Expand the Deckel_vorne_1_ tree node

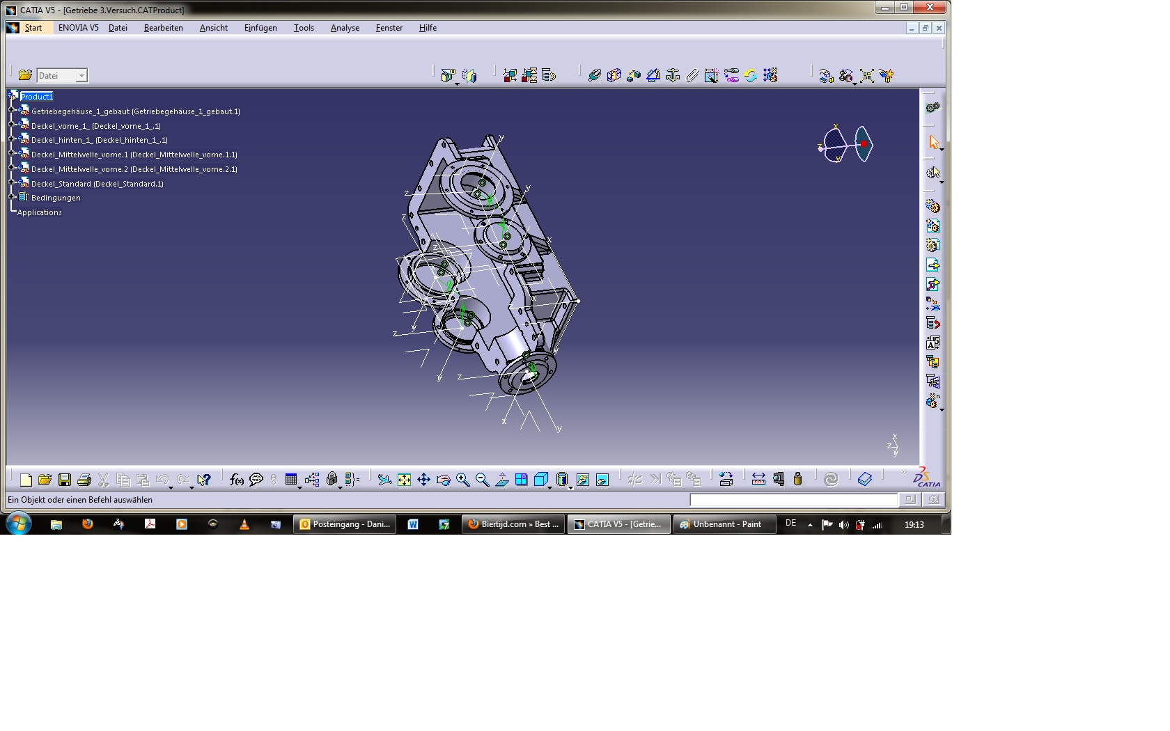12,125
